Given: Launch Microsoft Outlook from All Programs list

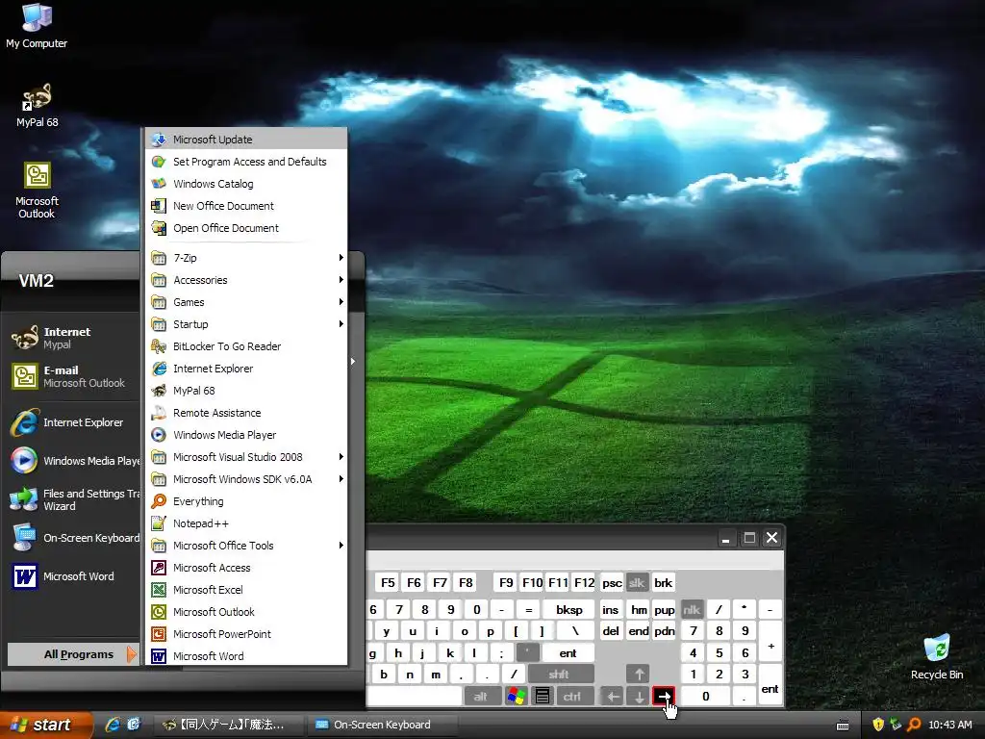Looking at the screenshot, I should (246, 612).
